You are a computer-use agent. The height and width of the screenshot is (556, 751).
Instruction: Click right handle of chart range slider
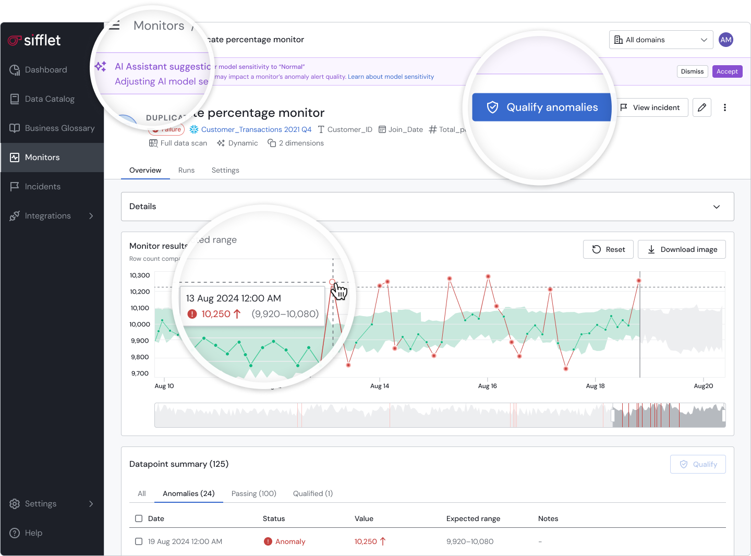coord(724,415)
